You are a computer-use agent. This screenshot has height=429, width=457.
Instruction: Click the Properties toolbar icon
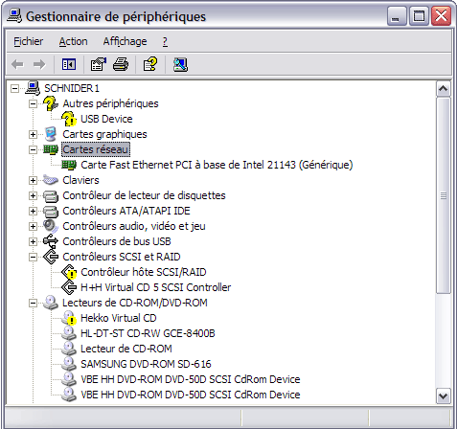click(99, 64)
